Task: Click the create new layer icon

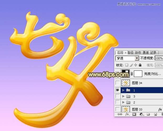Action: (155, 114)
